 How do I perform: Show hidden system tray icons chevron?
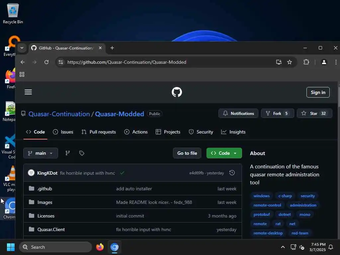click(x=283, y=247)
